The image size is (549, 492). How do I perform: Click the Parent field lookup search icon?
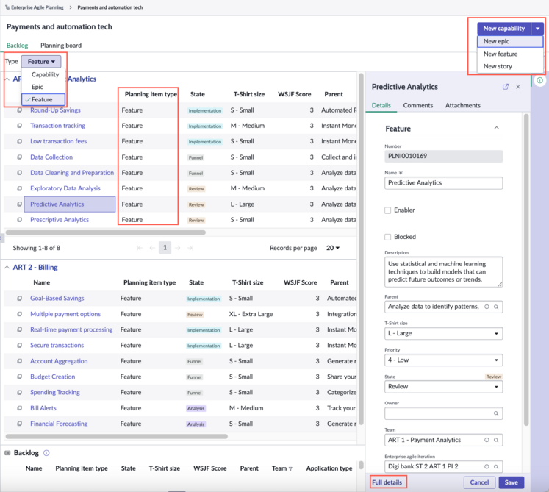(x=496, y=307)
